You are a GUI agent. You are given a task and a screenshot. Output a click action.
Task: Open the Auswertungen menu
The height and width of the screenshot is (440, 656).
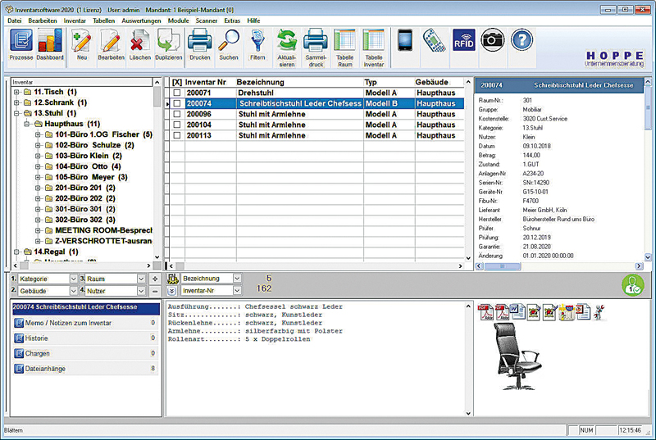coord(139,19)
